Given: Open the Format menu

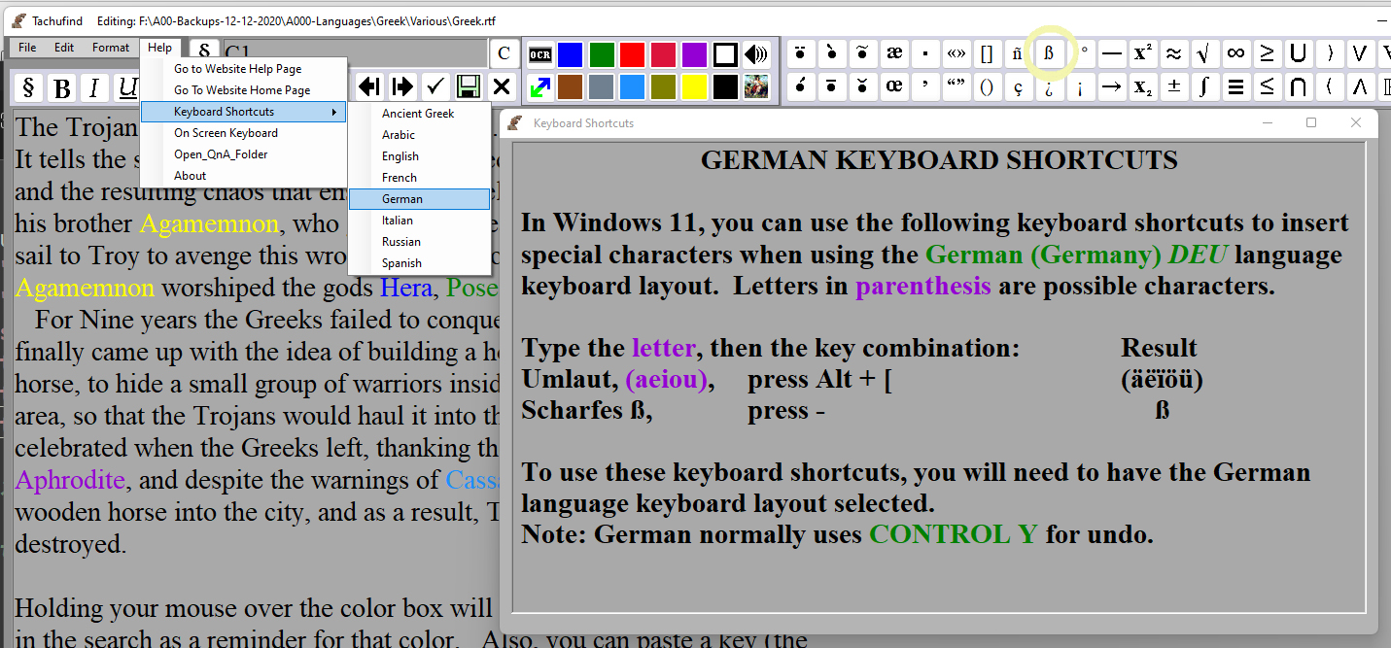Looking at the screenshot, I should pyautogui.click(x=110, y=47).
